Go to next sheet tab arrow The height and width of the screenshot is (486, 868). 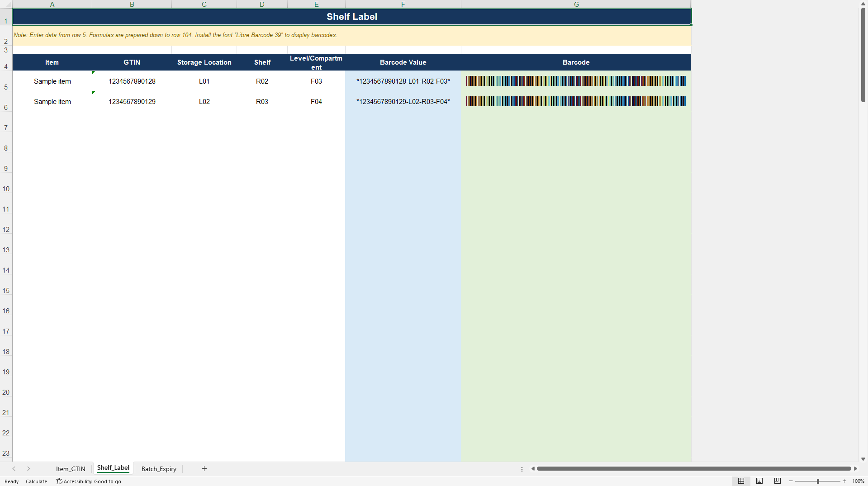[x=28, y=469]
